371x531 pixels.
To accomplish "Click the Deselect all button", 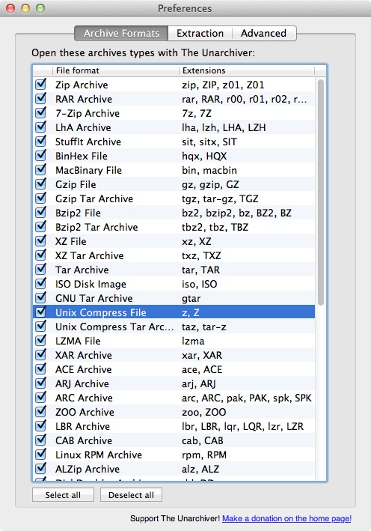I will pyautogui.click(x=131, y=495).
